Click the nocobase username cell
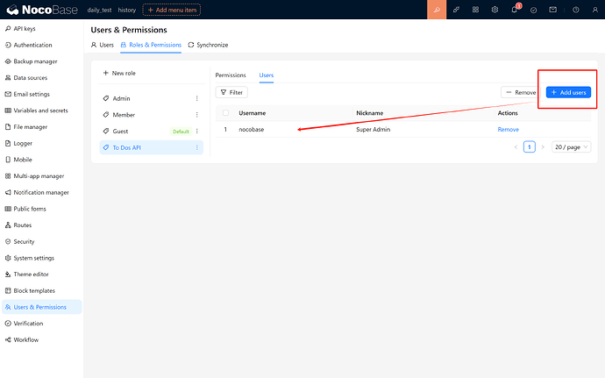The width and height of the screenshot is (605, 378). click(x=251, y=129)
